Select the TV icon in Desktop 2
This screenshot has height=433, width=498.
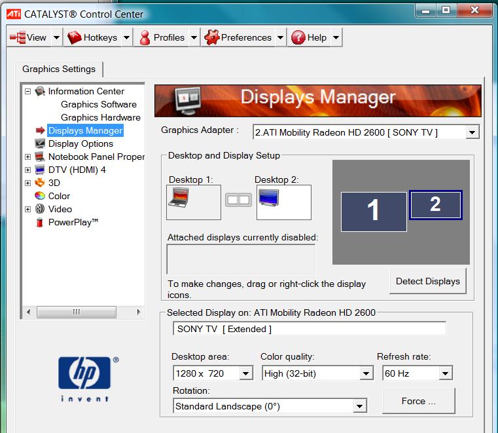(x=269, y=197)
